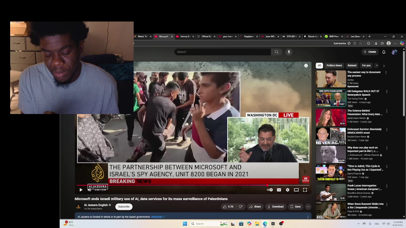Image resolution: width=406 pixels, height=228 pixels.
Task: Open options for Holocaust Survivor video
Action: click(x=387, y=130)
